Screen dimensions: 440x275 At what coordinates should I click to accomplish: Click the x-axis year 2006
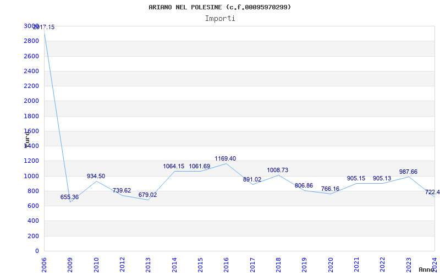click(45, 265)
